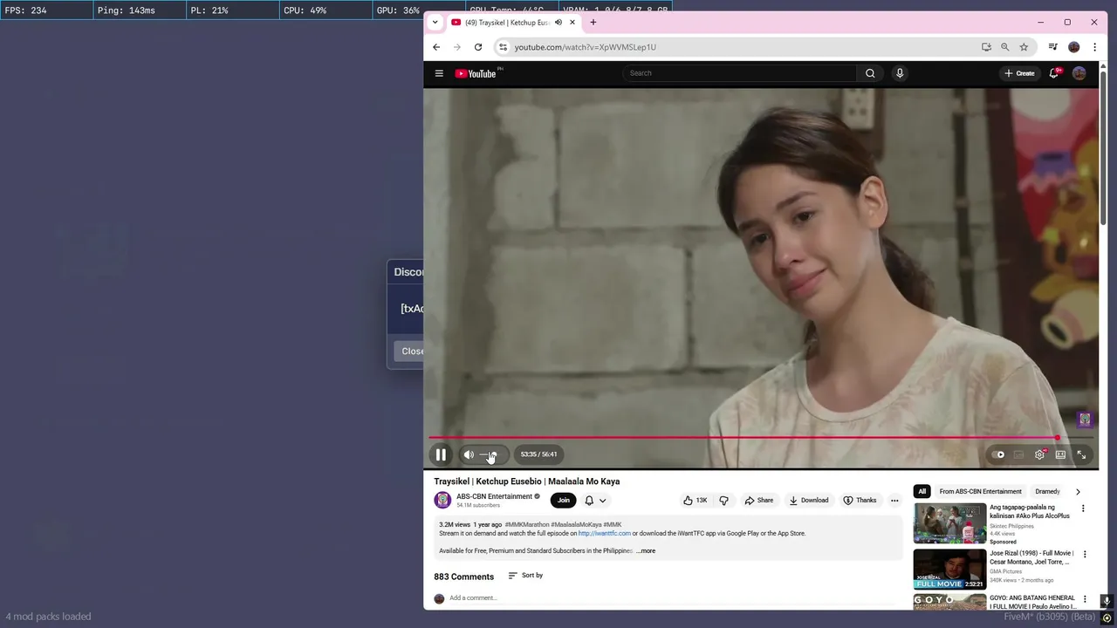Mute the video with speaker icon
Image resolution: width=1117 pixels, height=628 pixels.
469,454
